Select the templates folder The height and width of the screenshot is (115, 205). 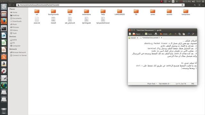coord(186,12)
